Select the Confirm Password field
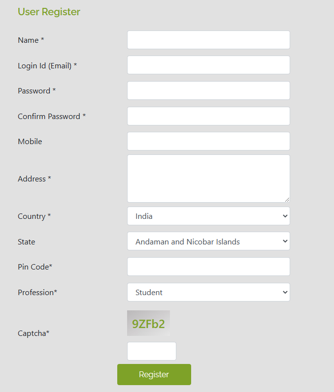This screenshot has height=392, width=334. point(208,116)
